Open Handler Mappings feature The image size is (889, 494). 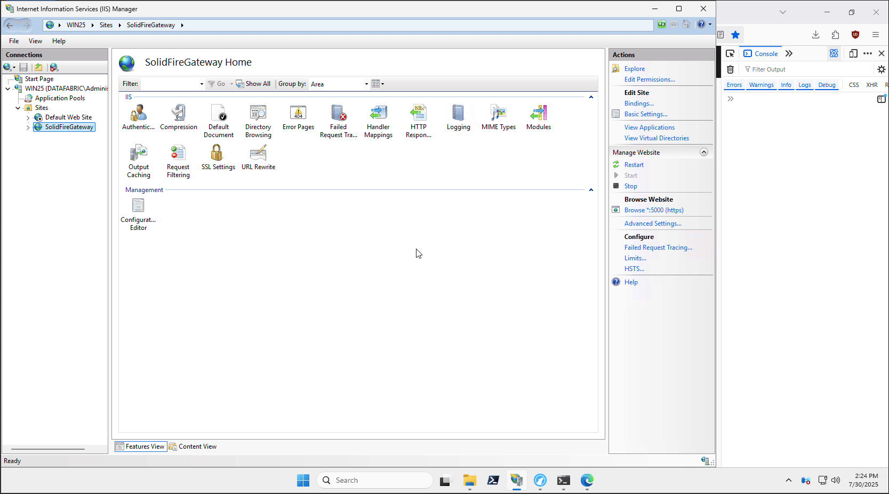click(378, 121)
